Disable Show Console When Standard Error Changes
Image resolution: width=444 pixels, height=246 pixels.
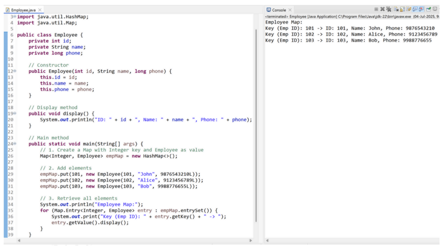[420, 10]
